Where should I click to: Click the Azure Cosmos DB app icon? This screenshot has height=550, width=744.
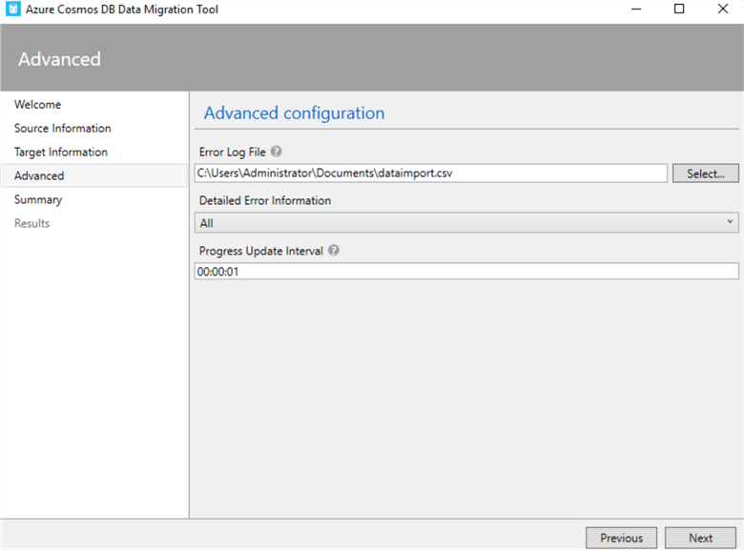(12, 10)
